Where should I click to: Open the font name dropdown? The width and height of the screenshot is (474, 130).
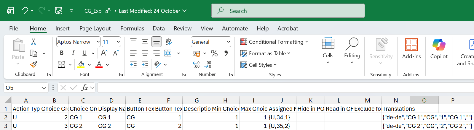pos(98,42)
